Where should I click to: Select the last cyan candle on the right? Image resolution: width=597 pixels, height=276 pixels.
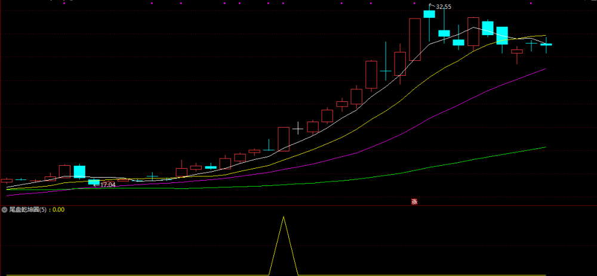coord(546,45)
